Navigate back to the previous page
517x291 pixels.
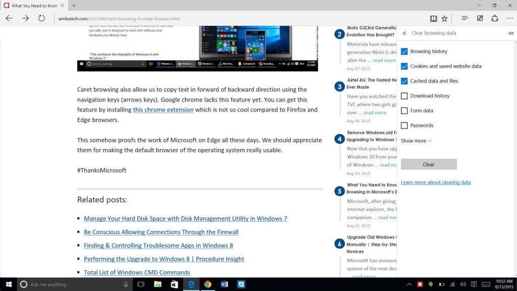tap(9, 18)
